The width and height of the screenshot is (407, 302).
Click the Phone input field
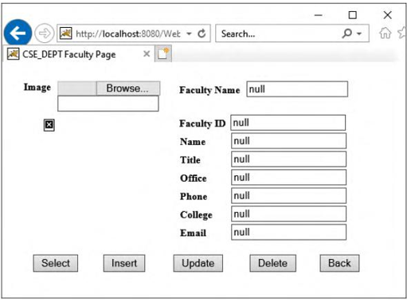pyautogui.click(x=288, y=196)
